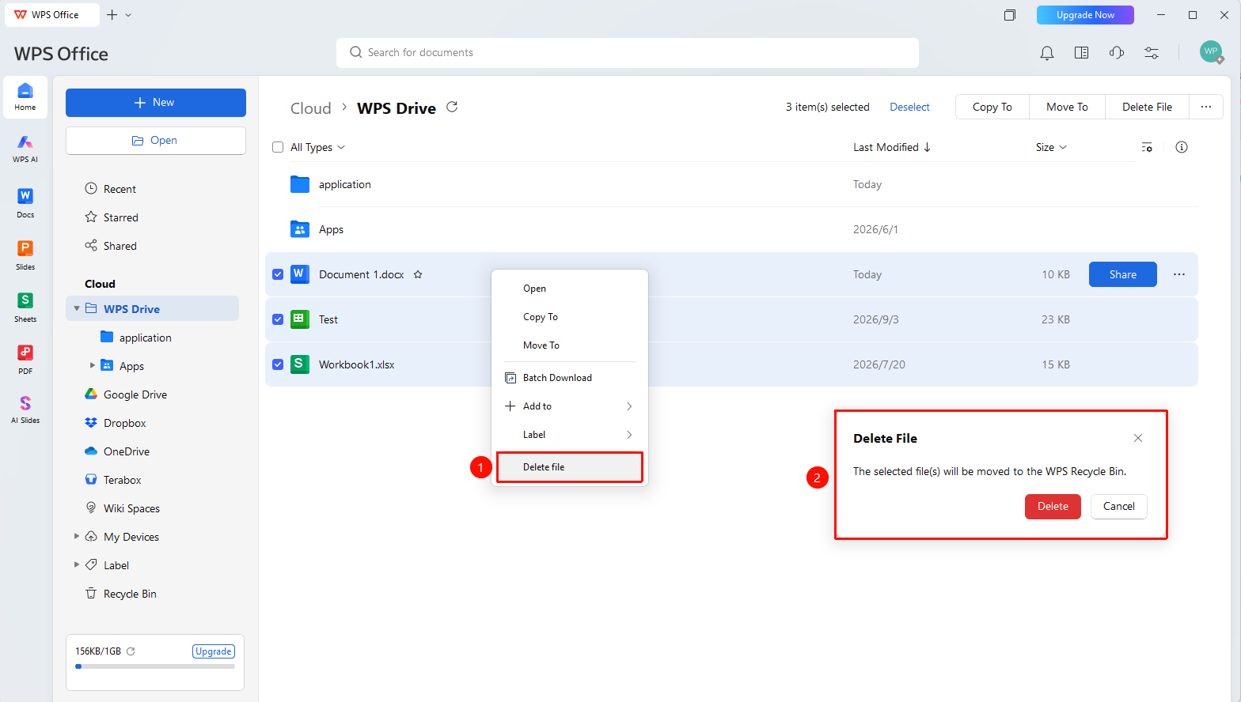Star the Document 1.docx file
Screen dimensions: 1241x702
pos(418,274)
